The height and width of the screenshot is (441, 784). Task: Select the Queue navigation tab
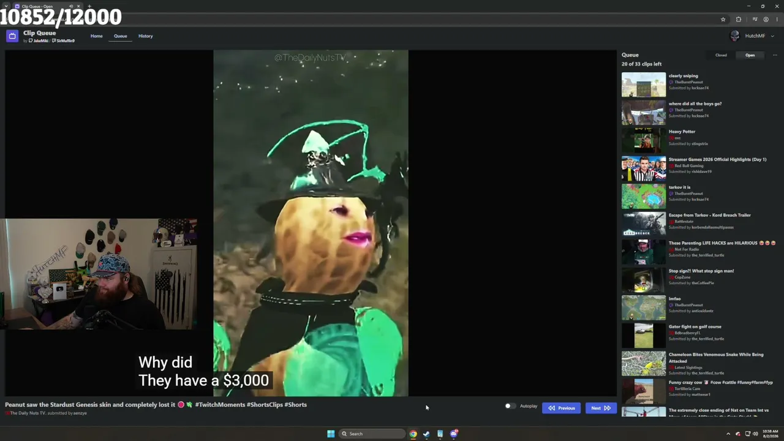pos(120,36)
